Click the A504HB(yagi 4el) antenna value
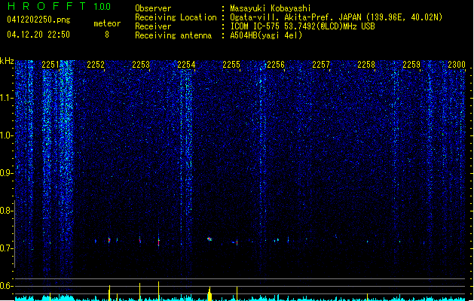The image size is (474, 301). [266, 35]
